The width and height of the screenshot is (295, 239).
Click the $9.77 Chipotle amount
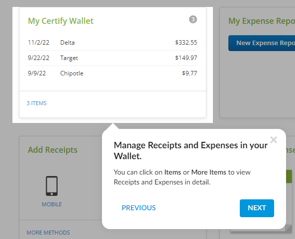pos(190,73)
